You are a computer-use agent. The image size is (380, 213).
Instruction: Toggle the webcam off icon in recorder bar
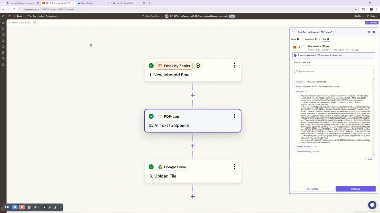29,207
